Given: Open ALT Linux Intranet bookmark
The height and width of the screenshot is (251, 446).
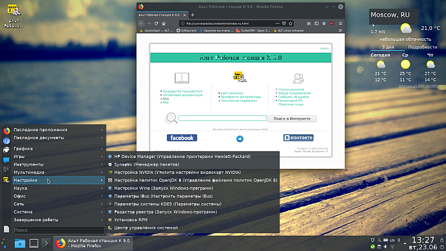Looking at the screenshot, I should click(289, 31).
